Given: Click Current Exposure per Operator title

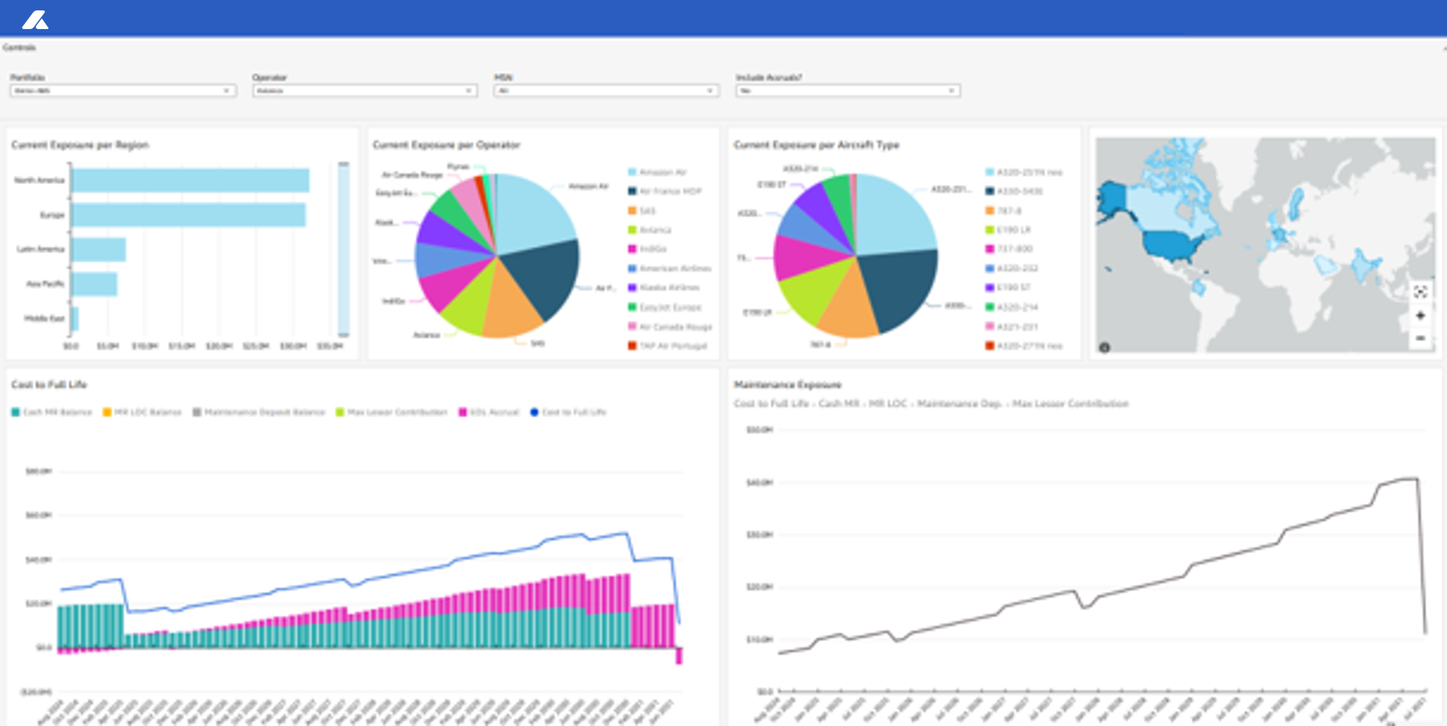Looking at the screenshot, I should point(447,145).
